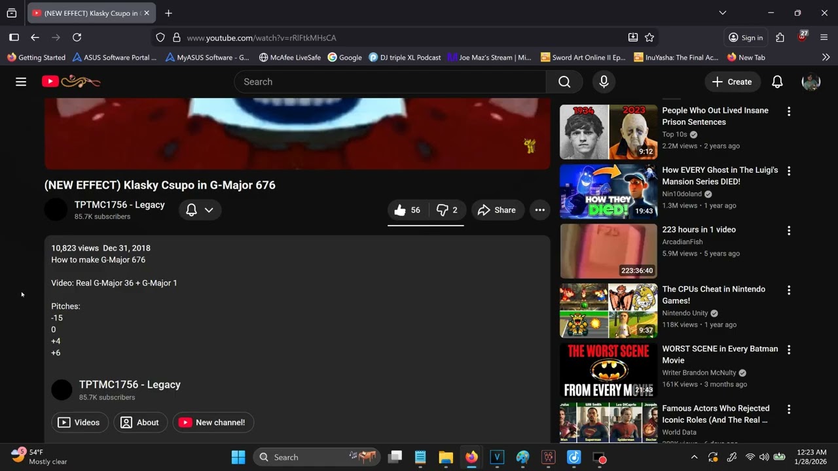The width and height of the screenshot is (838, 471).
Task: Focus the YouTube search field
Action: 390,82
